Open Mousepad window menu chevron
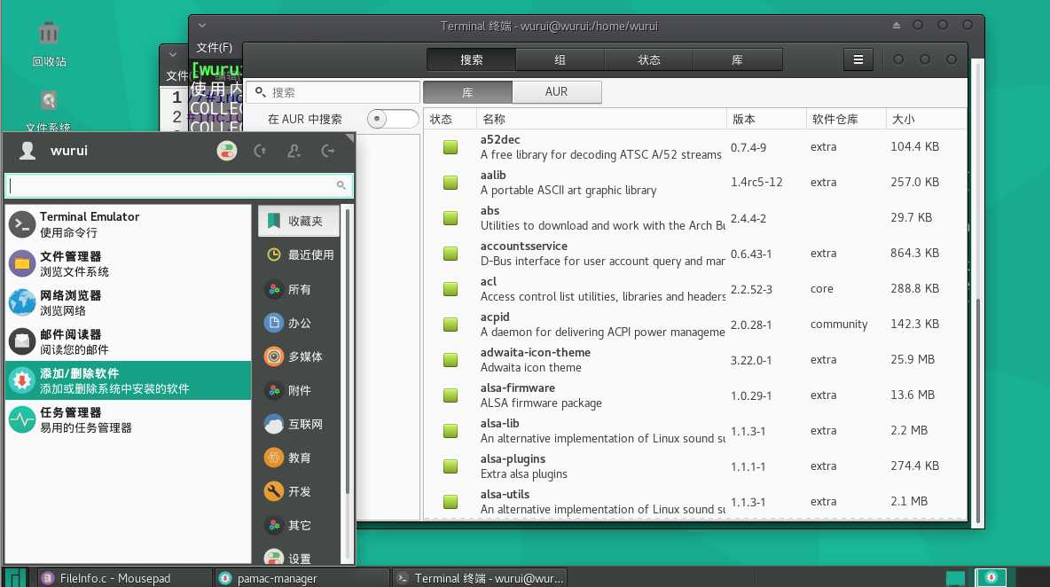The width and height of the screenshot is (1050, 587). coord(173,54)
